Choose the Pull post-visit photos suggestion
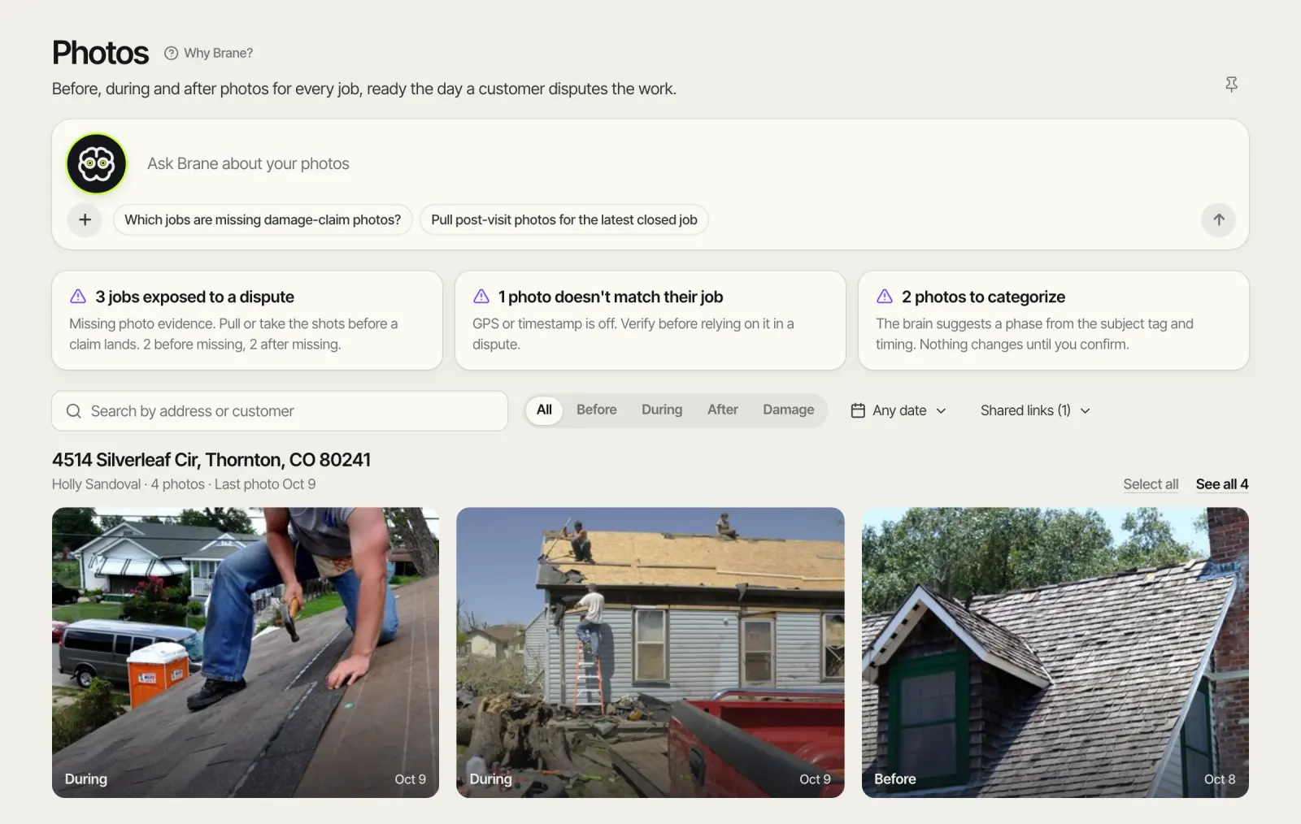Viewport: 1301px width, 824px height. [564, 219]
